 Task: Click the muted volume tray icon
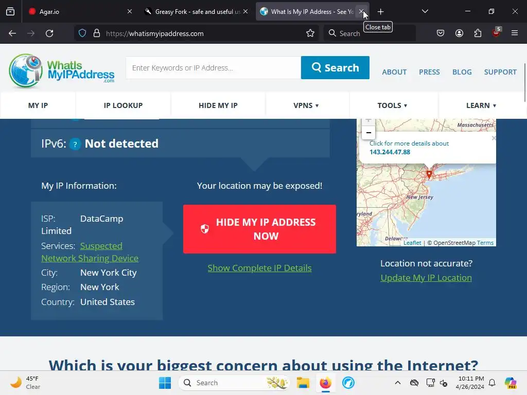click(x=444, y=383)
